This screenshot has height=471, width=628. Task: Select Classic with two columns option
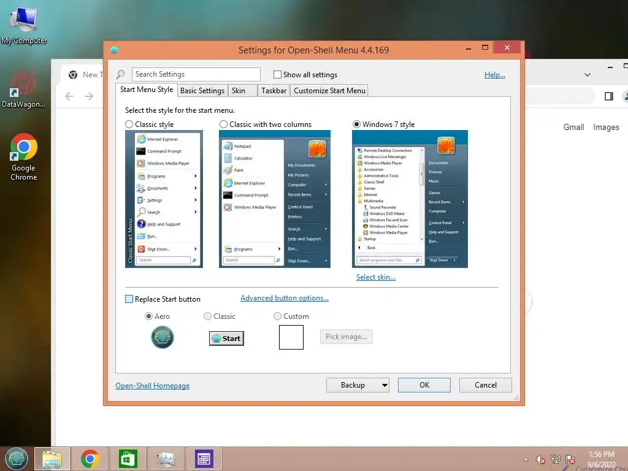coord(223,124)
